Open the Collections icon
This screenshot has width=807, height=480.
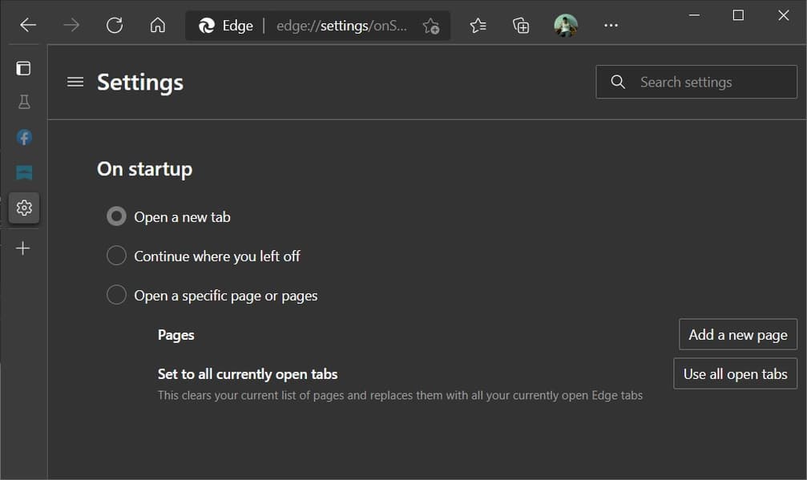tap(521, 26)
